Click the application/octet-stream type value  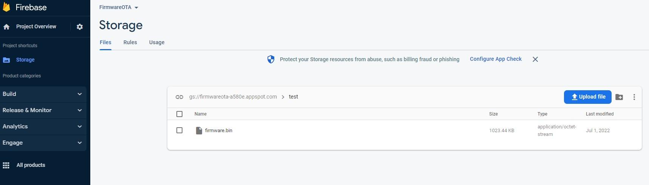(x=557, y=131)
